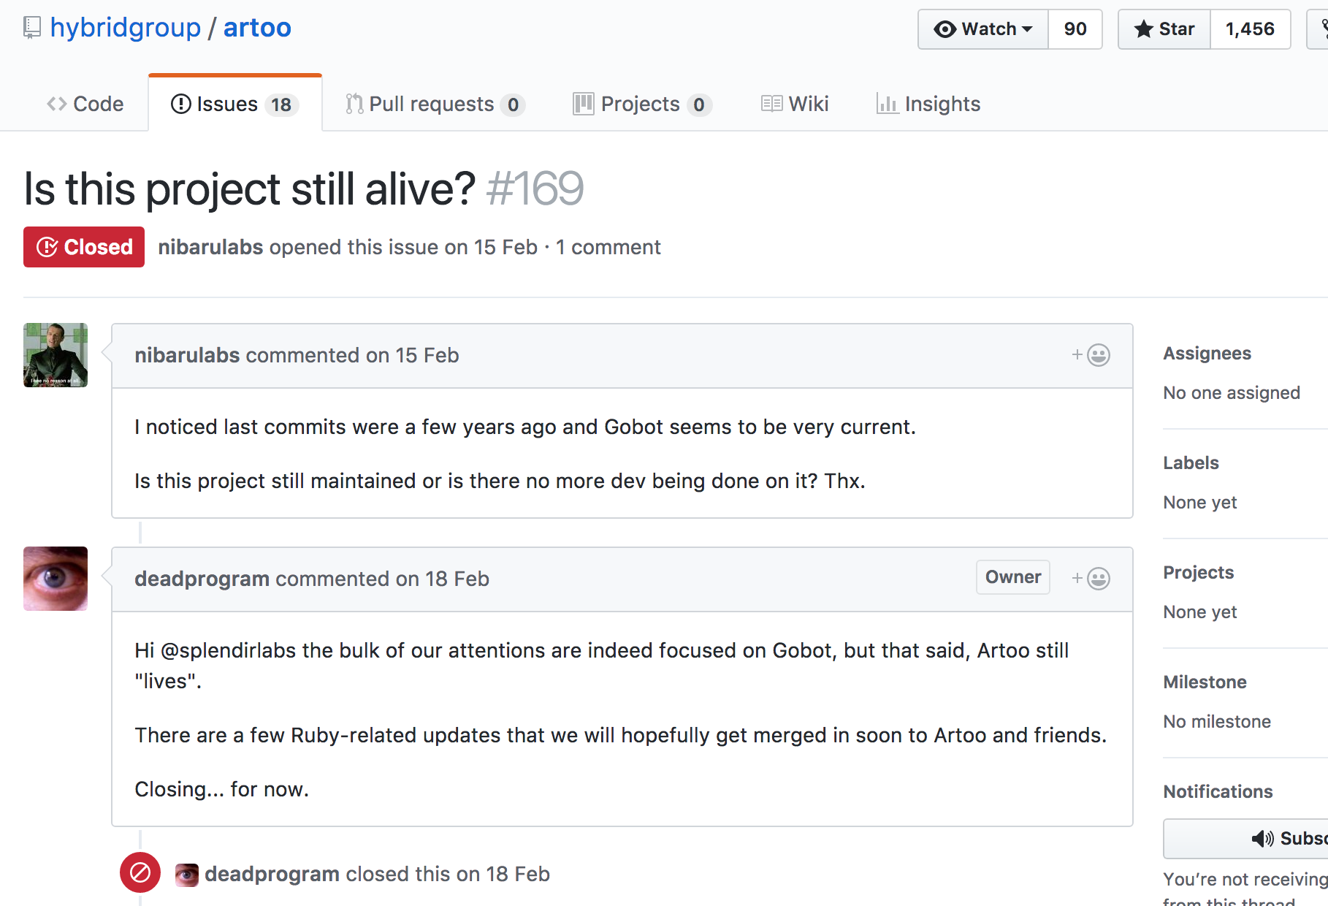The height and width of the screenshot is (906, 1328).
Task: Click the Star icon
Action: click(x=1143, y=29)
